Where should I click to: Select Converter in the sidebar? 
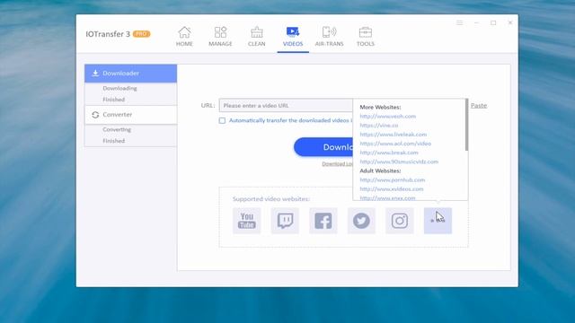coord(130,115)
